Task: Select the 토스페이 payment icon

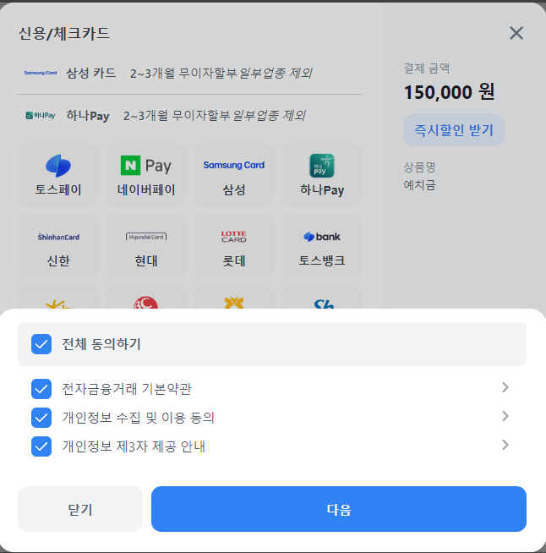Action: [58, 175]
